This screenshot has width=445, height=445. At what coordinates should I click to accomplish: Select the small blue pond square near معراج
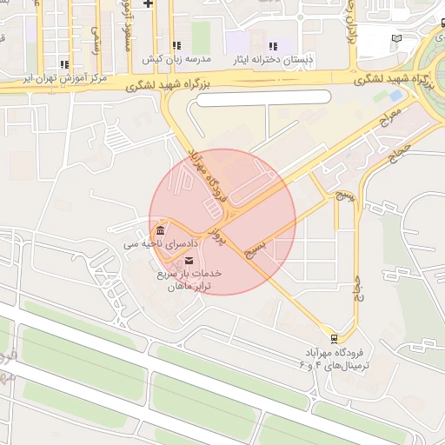[396, 96]
